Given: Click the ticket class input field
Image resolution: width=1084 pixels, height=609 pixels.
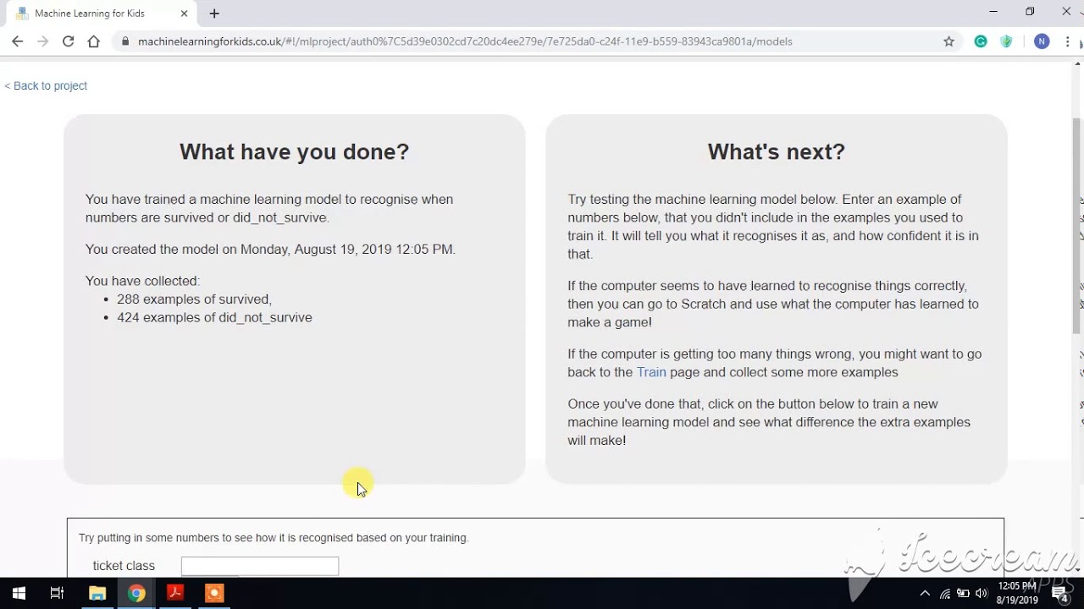Looking at the screenshot, I should tap(260, 566).
